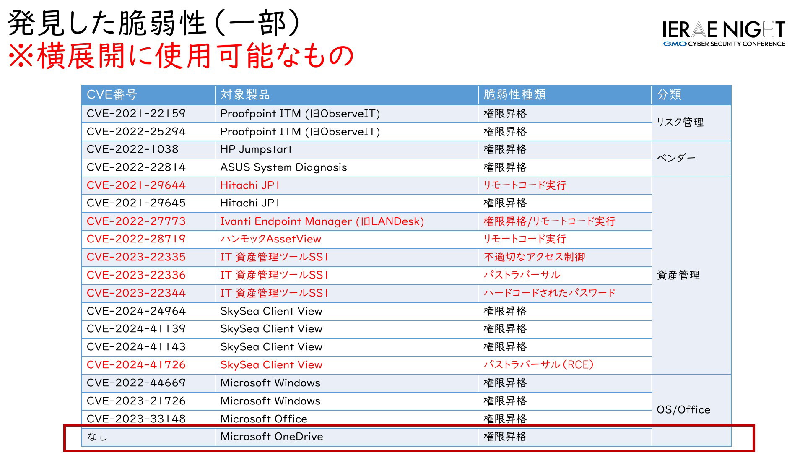
Task: Click the ベンダー category cell
Action: pos(691,159)
